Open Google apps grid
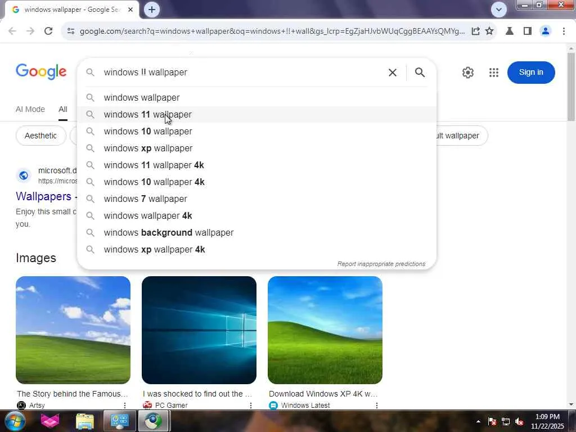This screenshot has height=432, width=576. [x=494, y=73]
